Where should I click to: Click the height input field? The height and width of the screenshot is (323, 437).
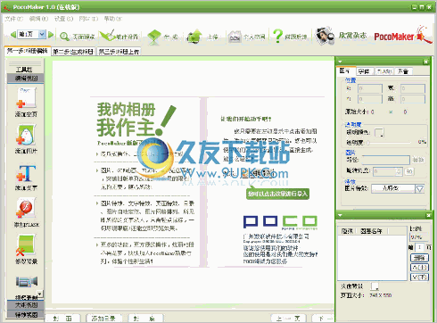(413, 99)
